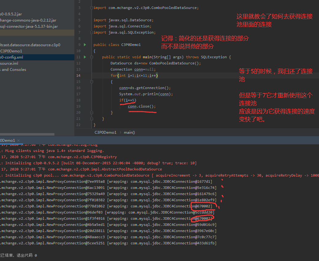Collapse the main method fold marker at line 11
Viewport: 319px width, 261px height.
pos(92,57)
